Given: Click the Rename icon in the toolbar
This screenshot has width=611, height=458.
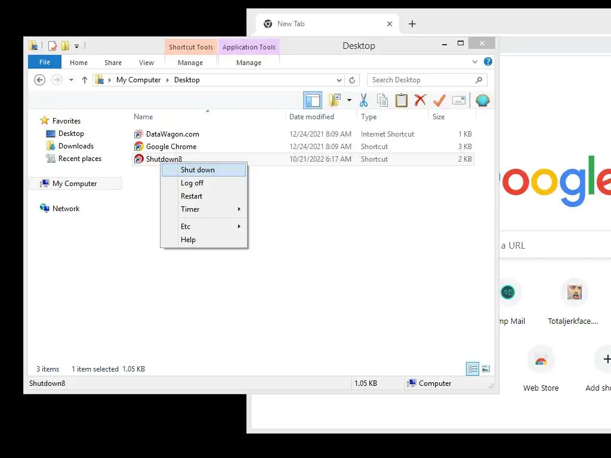Looking at the screenshot, I should pos(459,100).
